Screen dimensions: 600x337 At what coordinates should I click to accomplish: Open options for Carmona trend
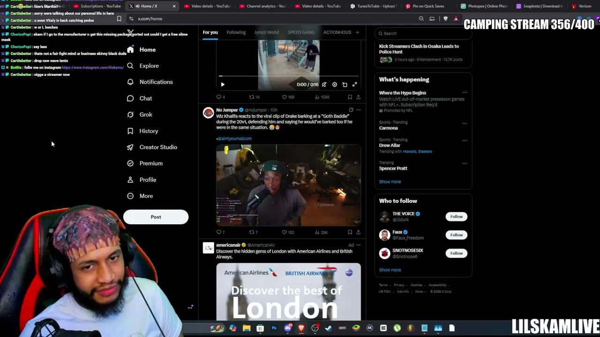[x=465, y=124]
